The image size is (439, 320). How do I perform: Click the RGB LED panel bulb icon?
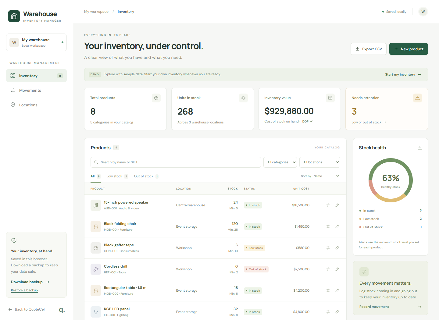pyautogui.click(x=96, y=312)
